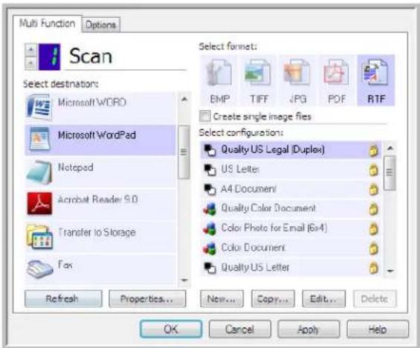Select 'Color Document' configuration text
This screenshot has width=420, height=348.
(x=253, y=248)
